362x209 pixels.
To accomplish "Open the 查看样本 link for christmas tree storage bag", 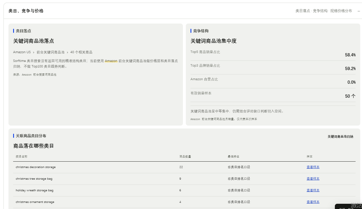I will [x=313, y=179].
